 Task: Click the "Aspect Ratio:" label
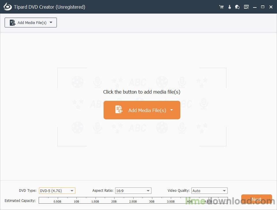[103, 191]
